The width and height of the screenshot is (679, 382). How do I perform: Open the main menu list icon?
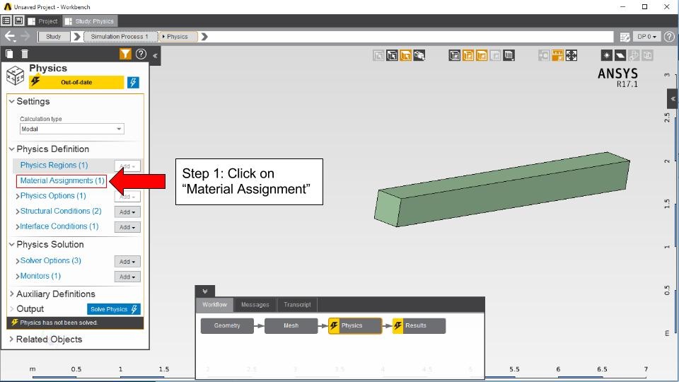[6, 21]
